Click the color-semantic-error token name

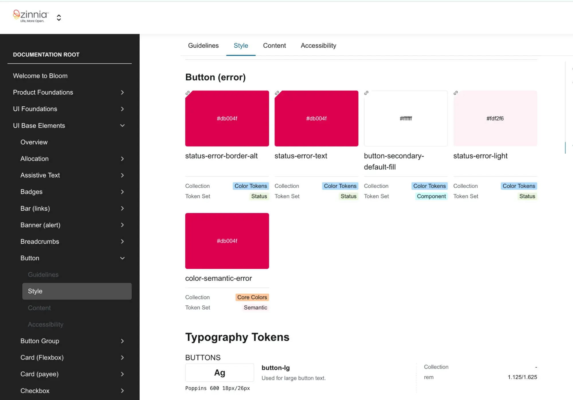(218, 278)
